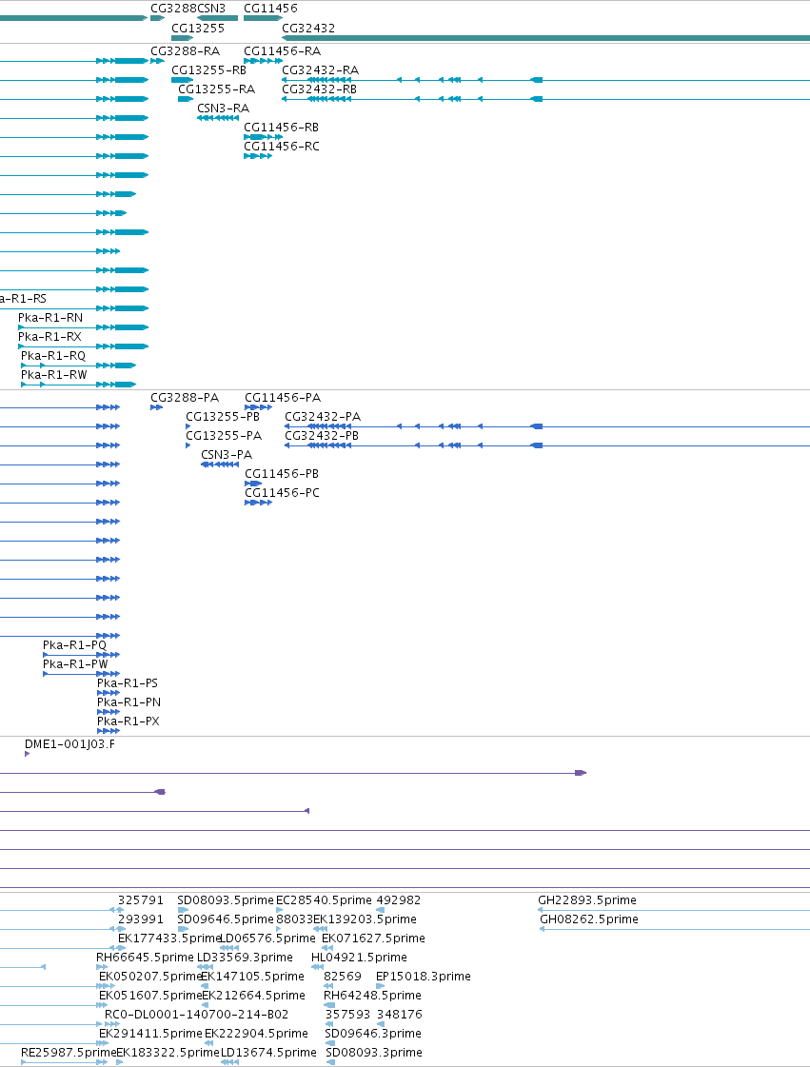Select the EK212664.5prime EST label
This screenshot has height=1067, width=810.
(x=254, y=996)
